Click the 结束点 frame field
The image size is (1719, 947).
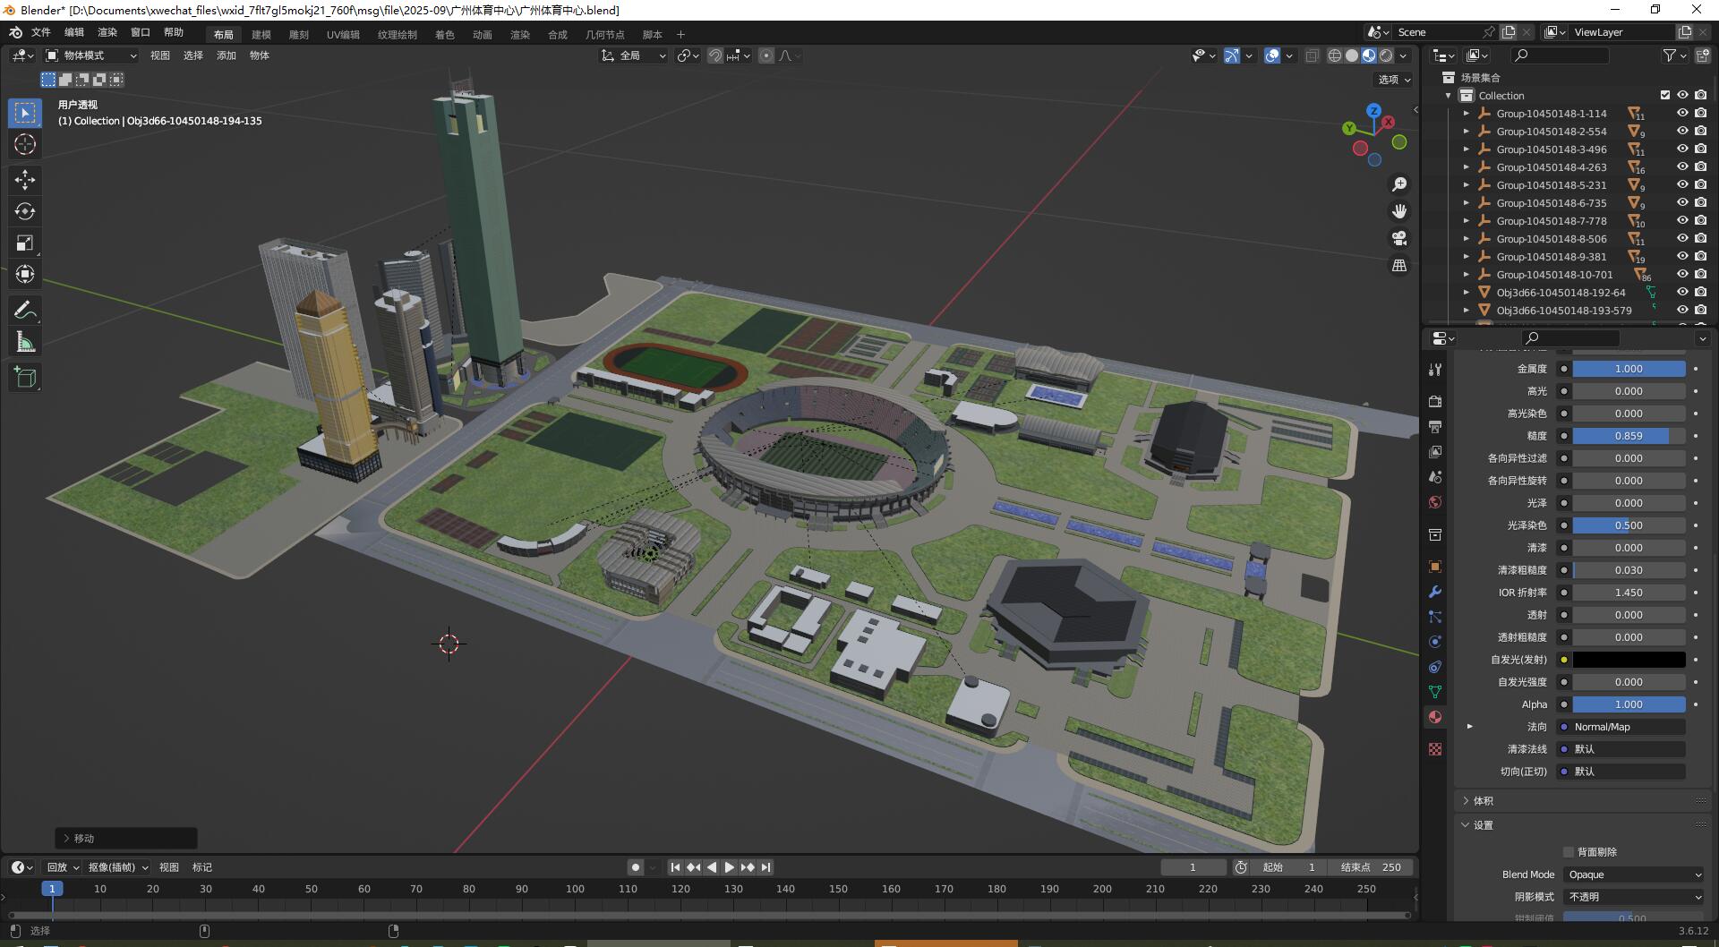(1372, 867)
